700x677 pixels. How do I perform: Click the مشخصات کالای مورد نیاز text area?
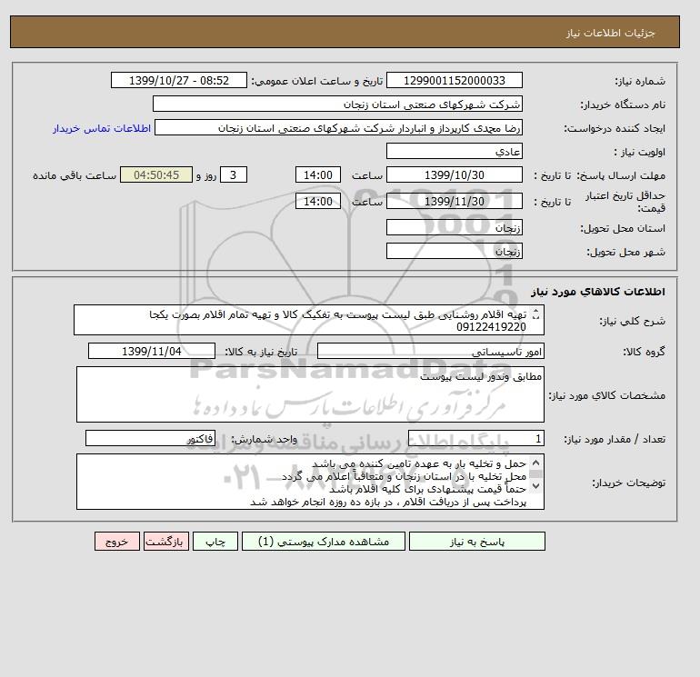[x=310, y=394]
